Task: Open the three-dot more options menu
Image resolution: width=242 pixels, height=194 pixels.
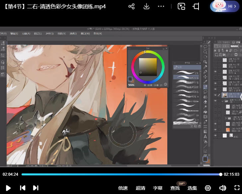Action: [161, 6]
